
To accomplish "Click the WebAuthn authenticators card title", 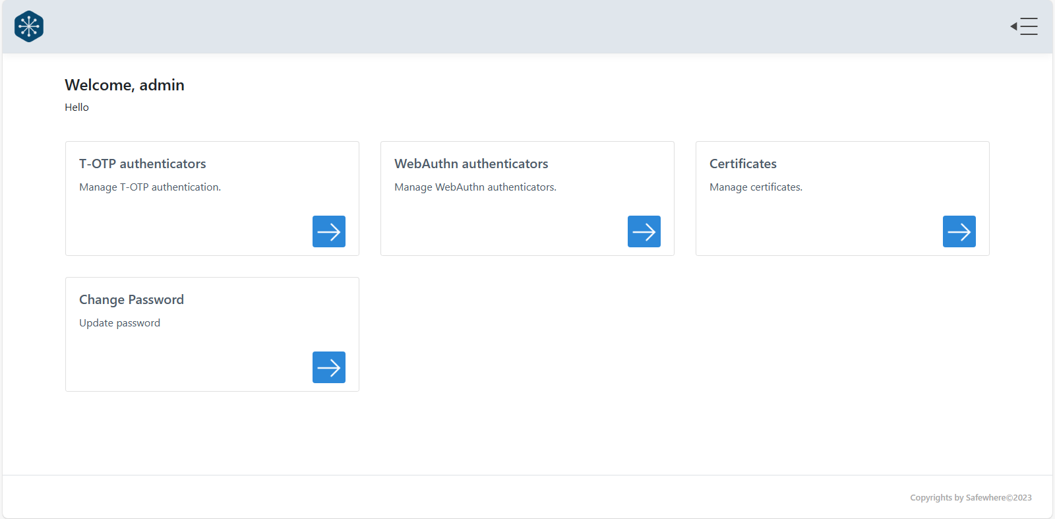I will pos(471,164).
